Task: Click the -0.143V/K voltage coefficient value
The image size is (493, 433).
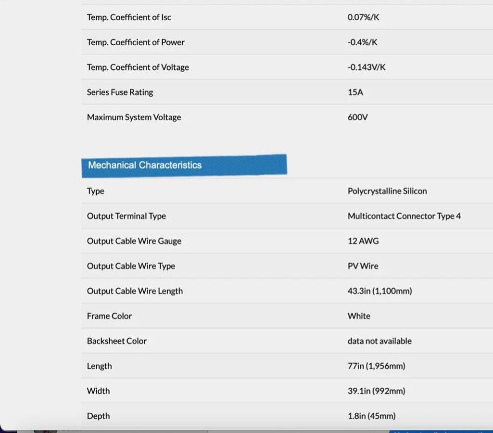Action: pyautogui.click(x=367, y=67)
